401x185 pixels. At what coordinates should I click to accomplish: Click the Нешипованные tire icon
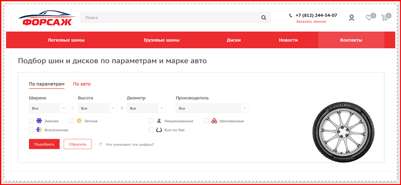(x=159, y=121)
